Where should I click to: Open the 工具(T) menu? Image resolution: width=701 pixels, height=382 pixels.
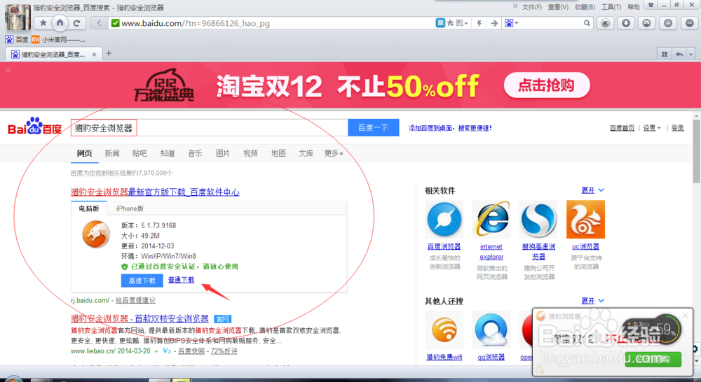(x=611, y=7)
